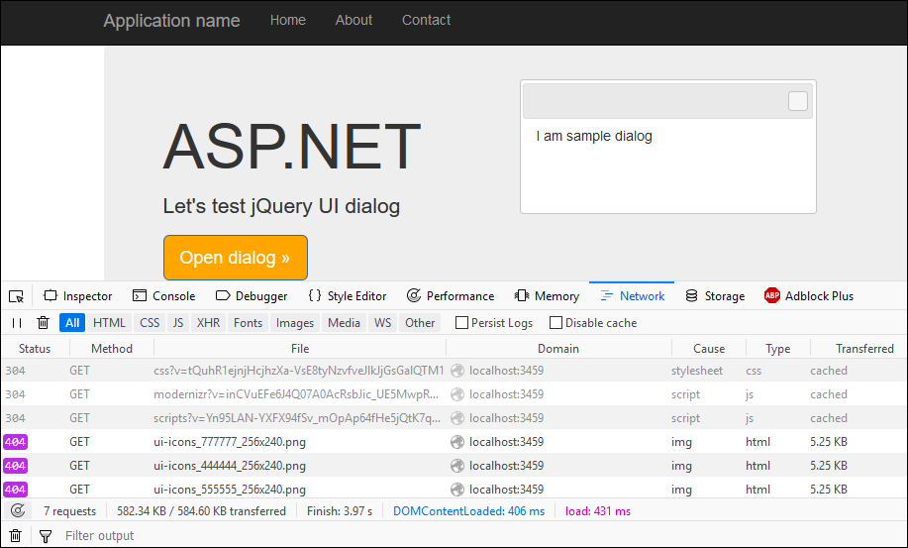
Task: Check the Disable cache option
Action: [555, 323]
